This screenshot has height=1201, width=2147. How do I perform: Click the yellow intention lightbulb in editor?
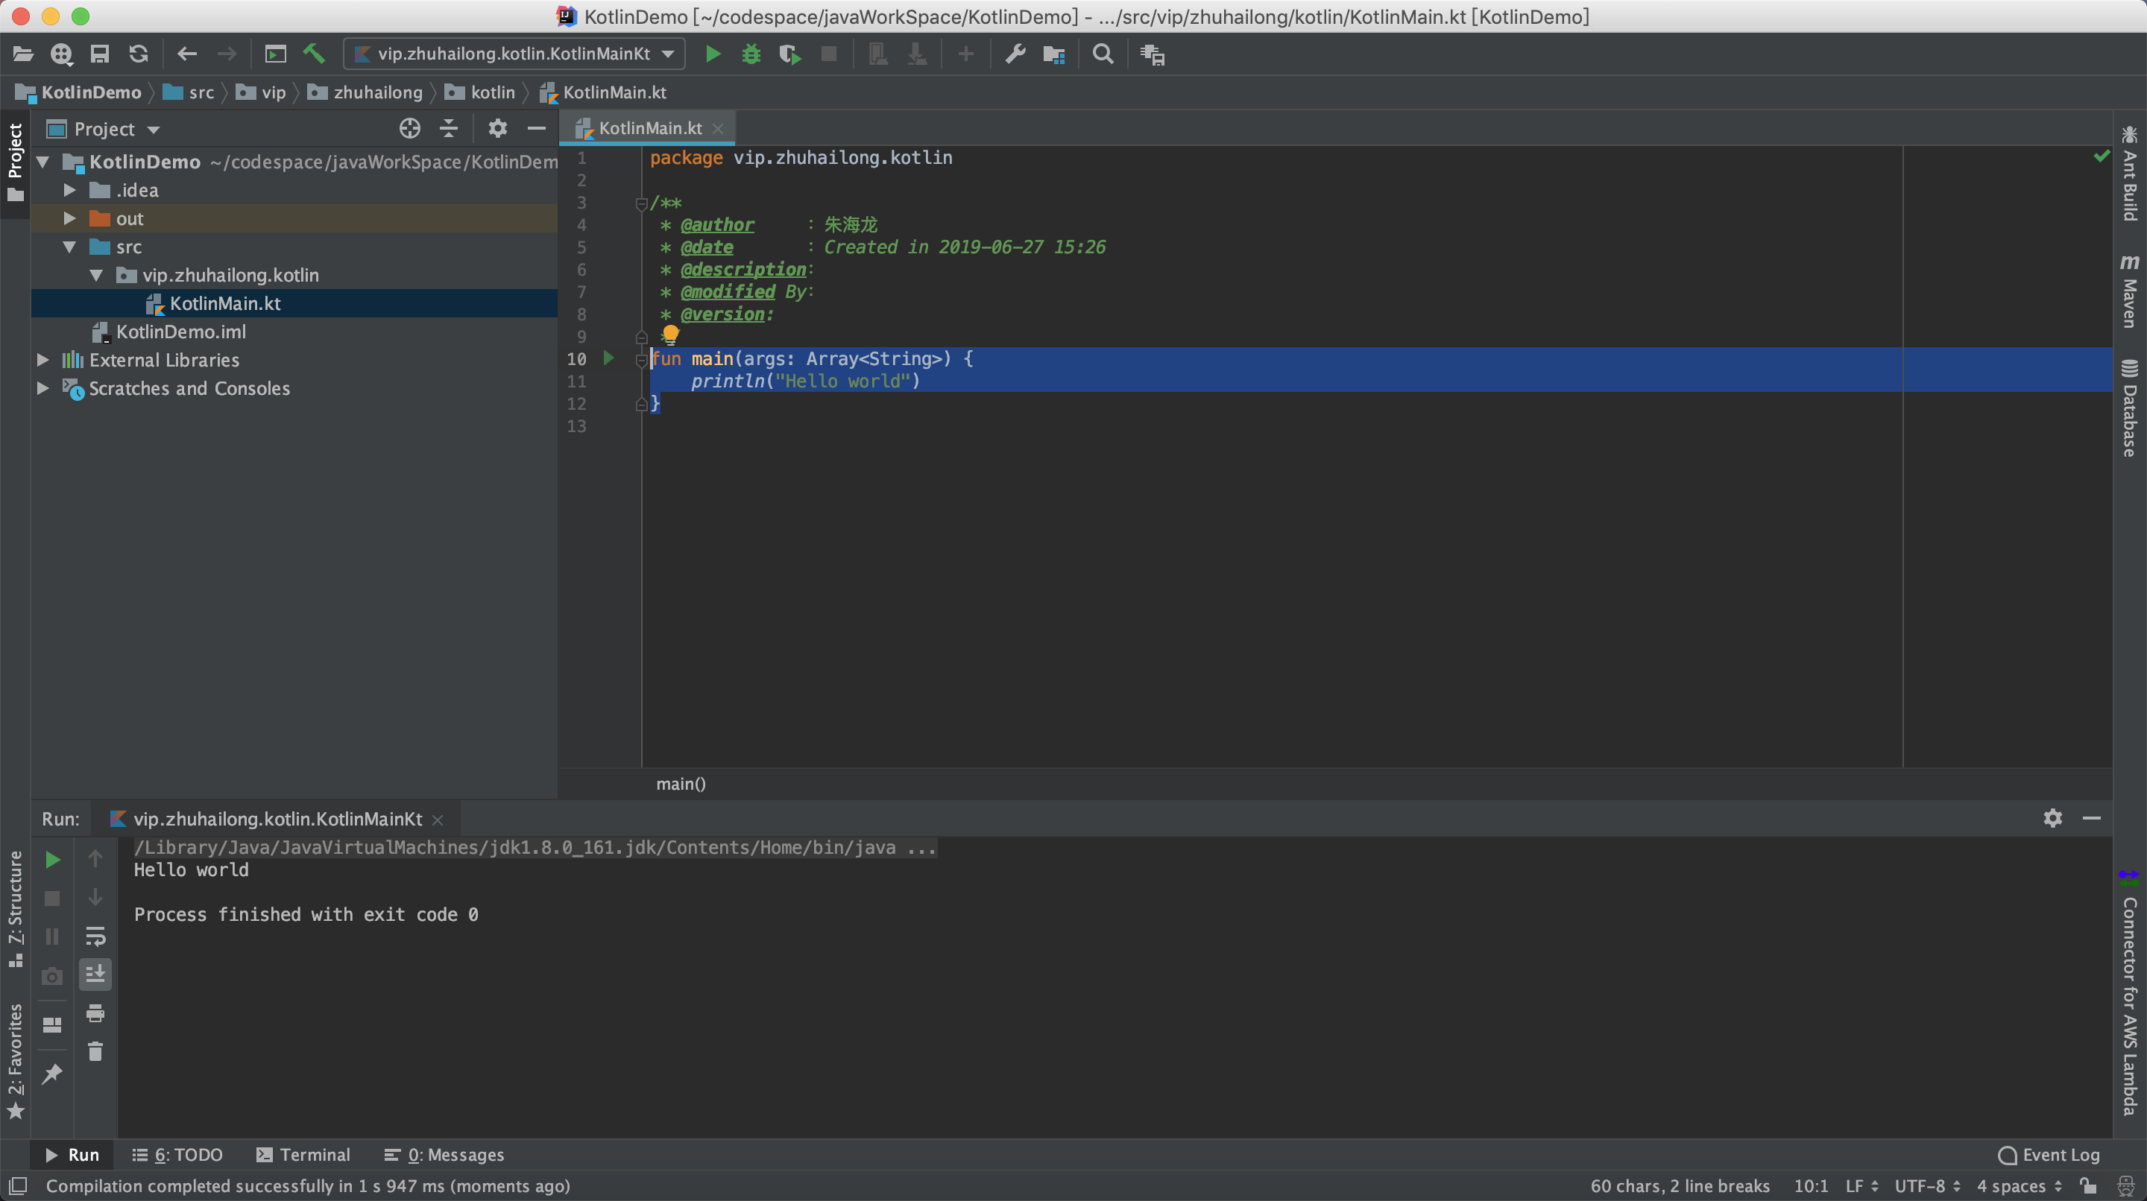670,334
